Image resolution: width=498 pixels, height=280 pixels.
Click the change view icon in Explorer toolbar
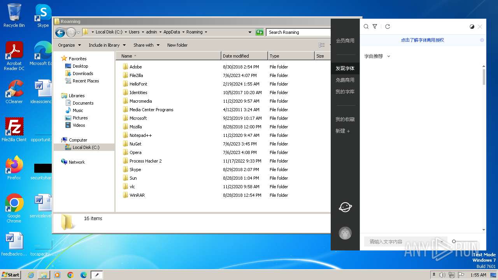321,45
